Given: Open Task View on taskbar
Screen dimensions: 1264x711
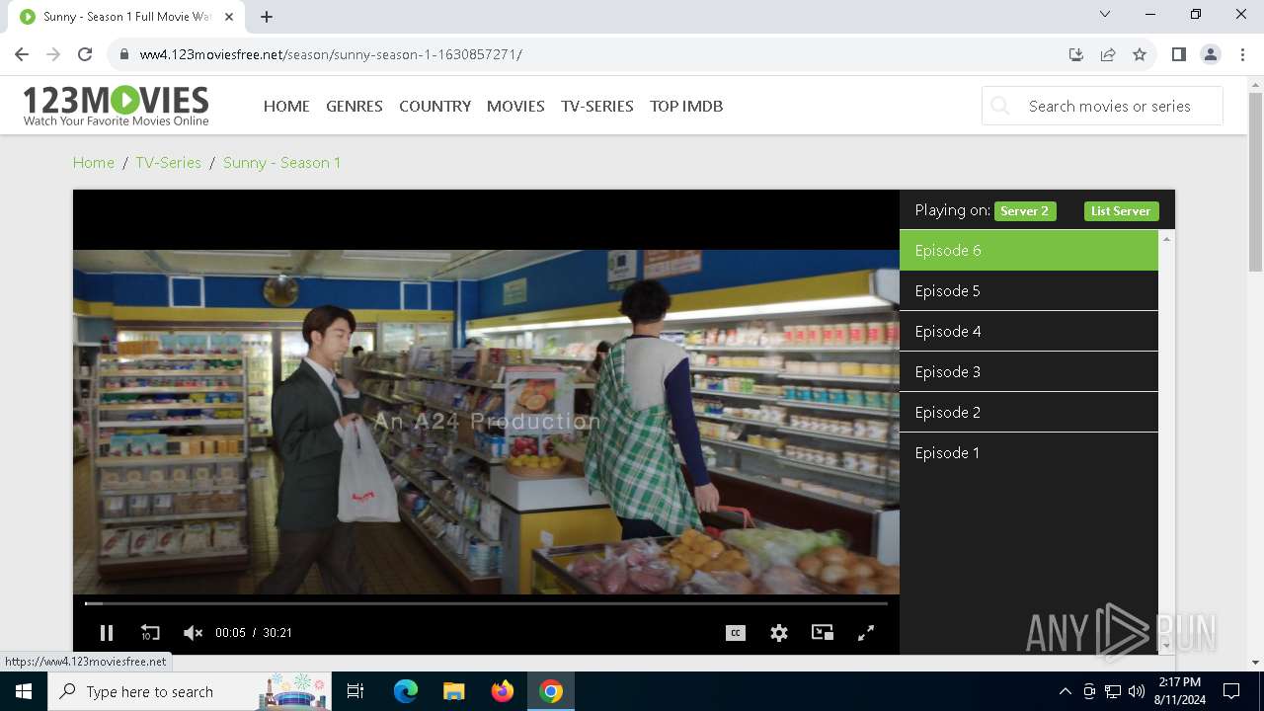Looking at the screenshot, I should coord(355,691).
